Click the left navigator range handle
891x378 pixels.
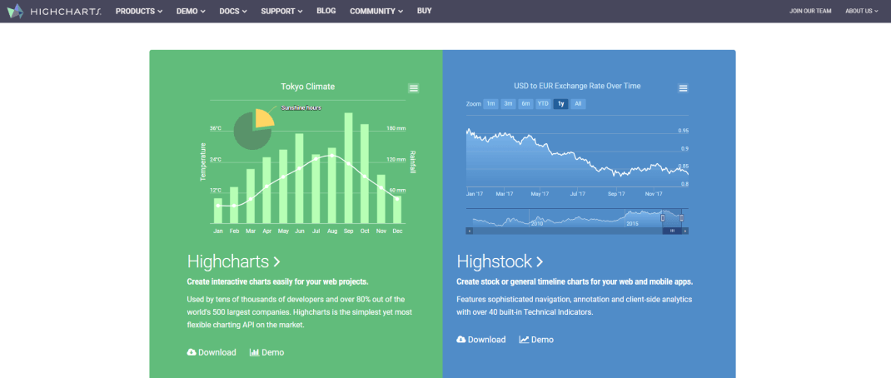click(663, 217)
